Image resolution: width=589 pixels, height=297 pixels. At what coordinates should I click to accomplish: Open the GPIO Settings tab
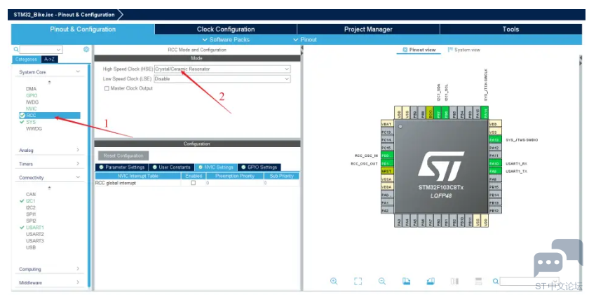[x=259, y=167]
